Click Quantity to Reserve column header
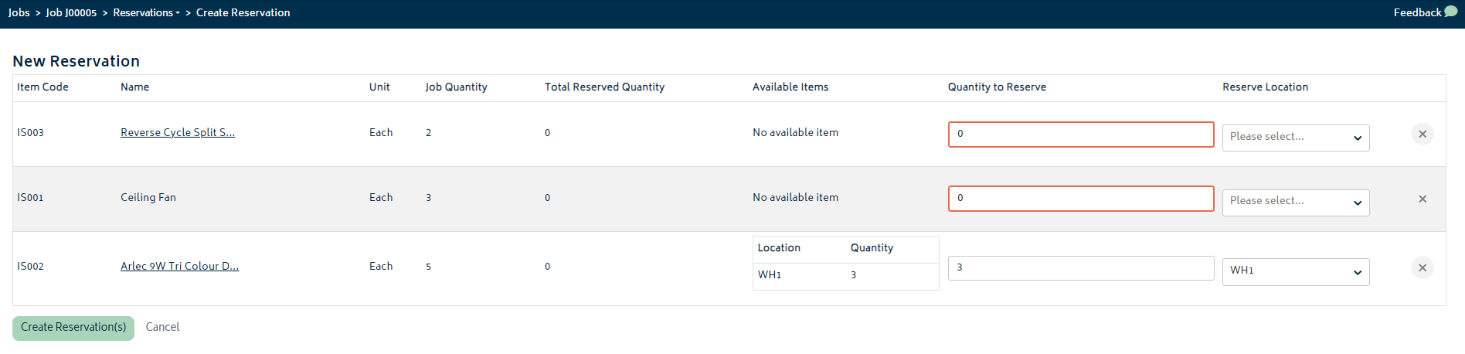The height and width of the screenshot is (354, 1465). 997,87
